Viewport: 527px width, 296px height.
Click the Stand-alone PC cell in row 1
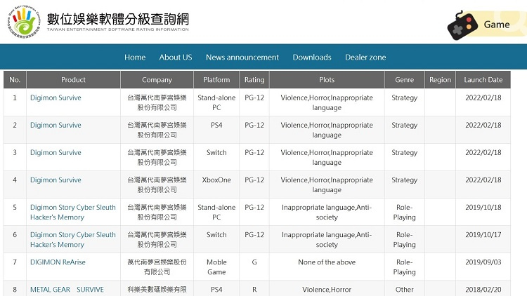coord(216,102)
